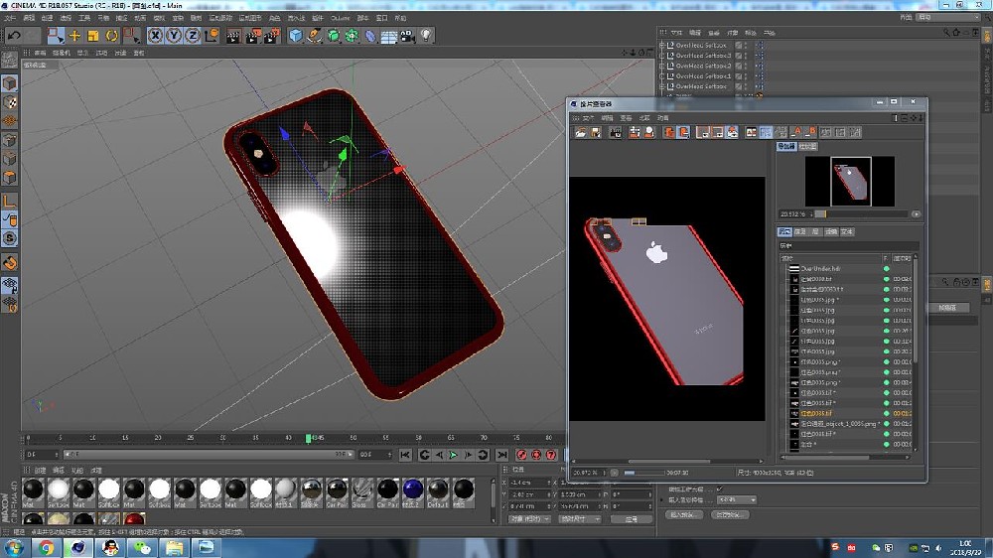
Task: Set B comparison icon in Picture Viewer
Action: tap(811, 132)
